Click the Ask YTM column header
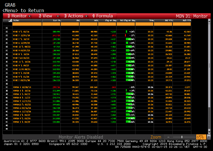213x151 pixels. click(x=182, y=21)
